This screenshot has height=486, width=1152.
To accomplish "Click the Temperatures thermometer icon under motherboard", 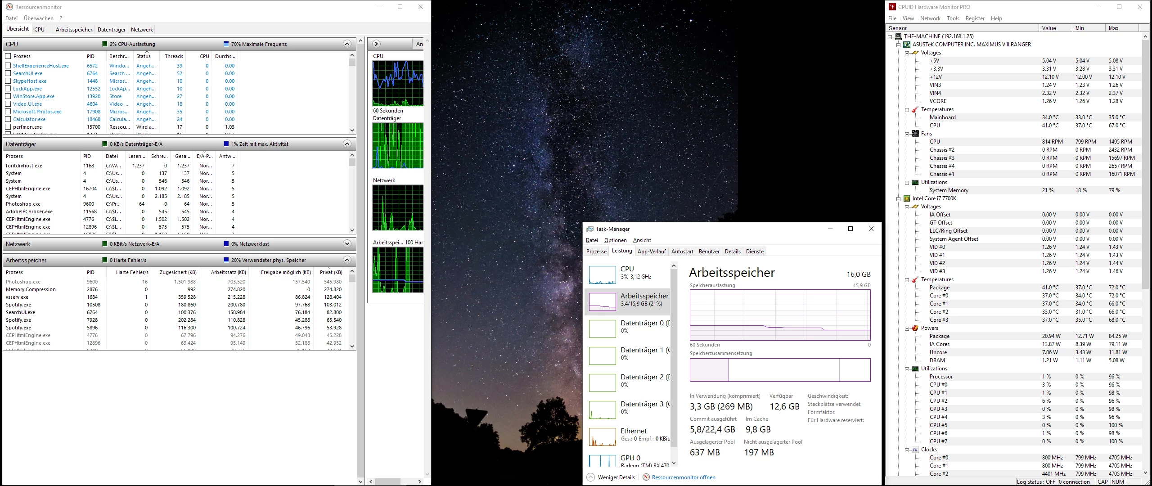I will pyautogui.click(x=915, y=109).
